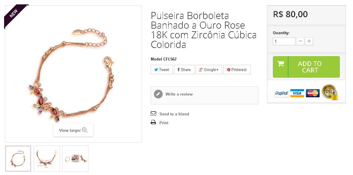Decrease quantity with the minus button
This screenshot has height=175, width=353.
click(x=300, y=41)
